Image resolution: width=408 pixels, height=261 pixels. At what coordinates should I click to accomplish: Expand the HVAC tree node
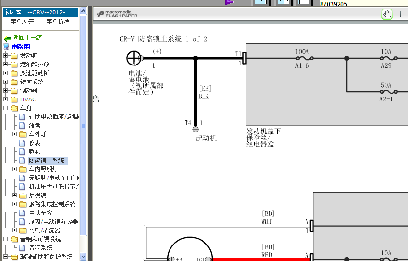point(5,99)
